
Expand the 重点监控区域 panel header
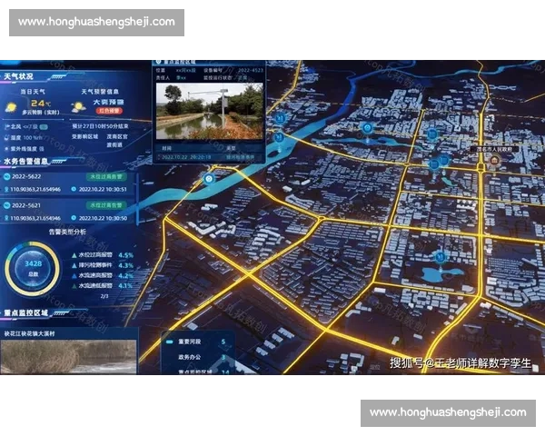27,313
